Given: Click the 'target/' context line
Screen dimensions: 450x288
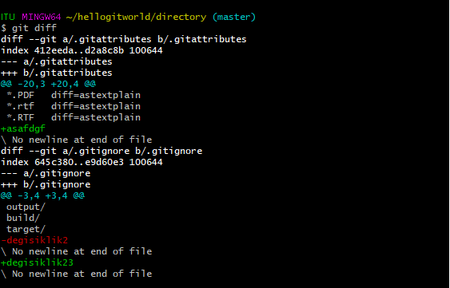Looking at the screenshot, I should pos(26,229).
